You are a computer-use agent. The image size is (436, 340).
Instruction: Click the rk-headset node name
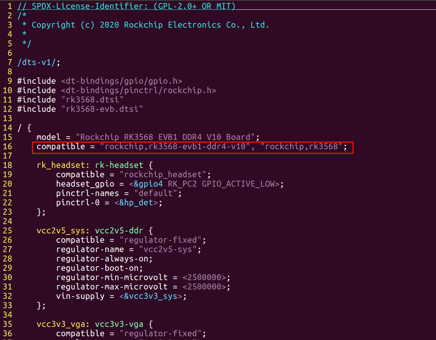119,165
